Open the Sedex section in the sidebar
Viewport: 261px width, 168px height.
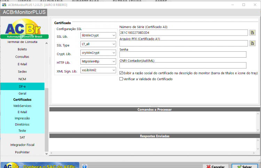coord(22,72)
